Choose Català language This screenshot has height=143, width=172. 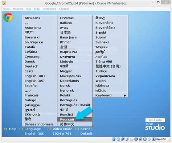pyautogui.click(x=30, y=47)
